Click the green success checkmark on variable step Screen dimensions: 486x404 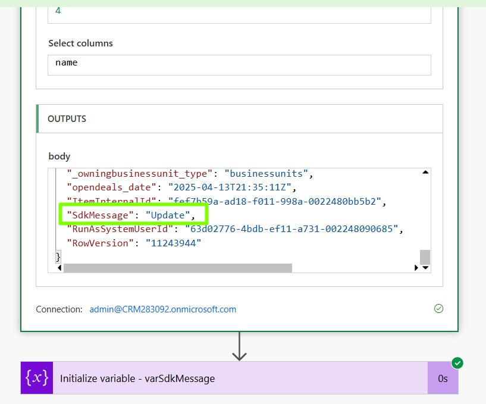point(457,363)
